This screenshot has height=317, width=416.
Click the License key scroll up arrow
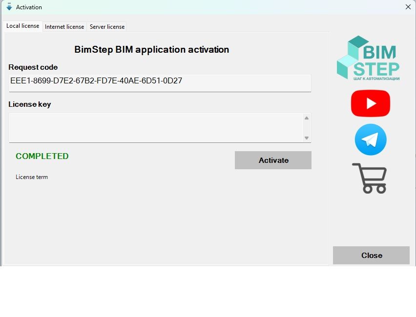tap(307, 118)
